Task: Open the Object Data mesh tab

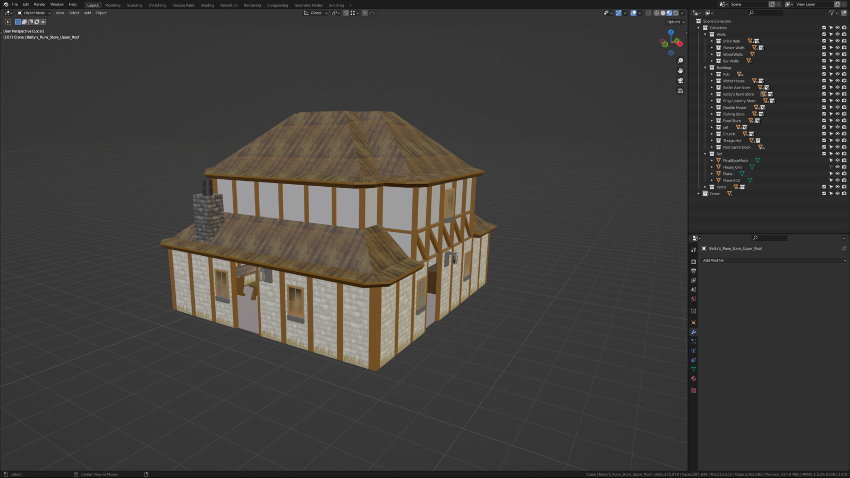Action: [693, 369]
